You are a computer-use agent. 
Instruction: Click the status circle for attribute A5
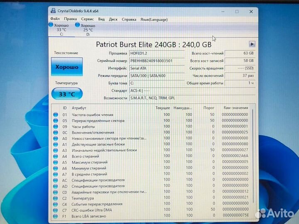click(x=56, y=162)
